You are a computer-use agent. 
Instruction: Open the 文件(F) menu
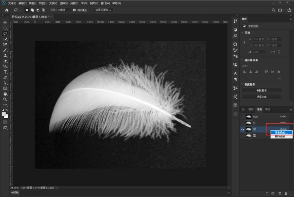pos(12,3)
